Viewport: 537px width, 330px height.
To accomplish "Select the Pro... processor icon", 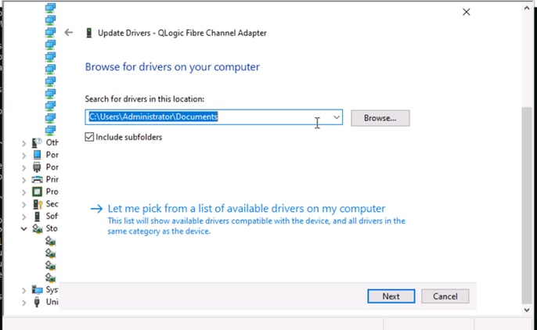I will click(x=37, y=192).
